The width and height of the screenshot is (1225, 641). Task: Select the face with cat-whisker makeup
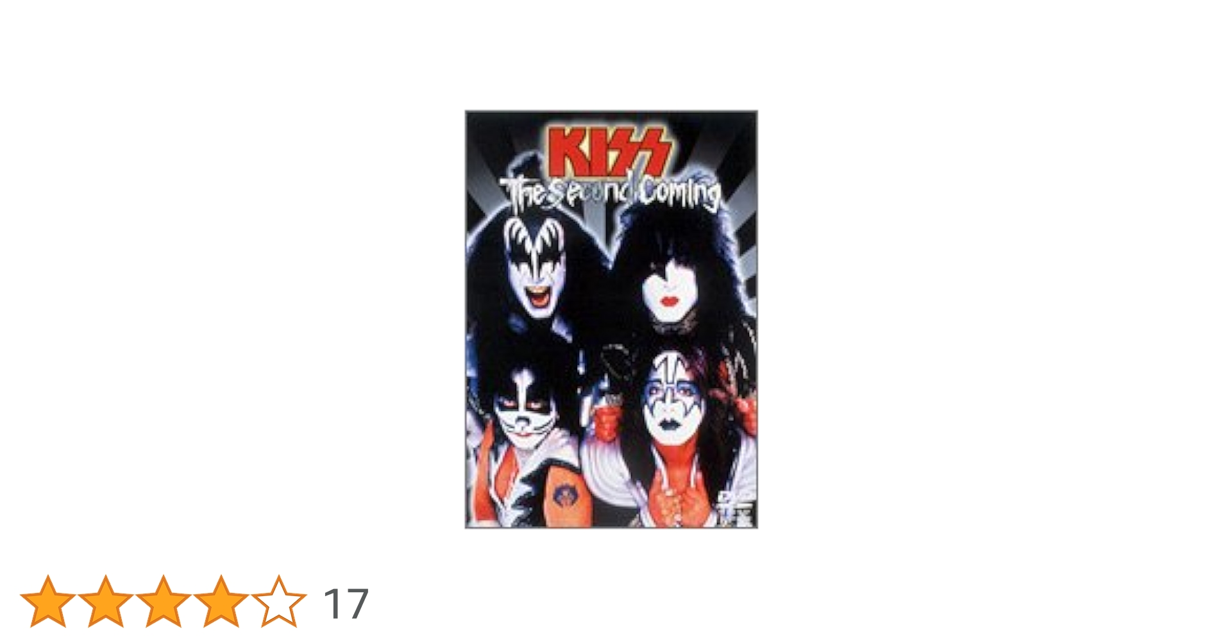(x=526, y=410)
